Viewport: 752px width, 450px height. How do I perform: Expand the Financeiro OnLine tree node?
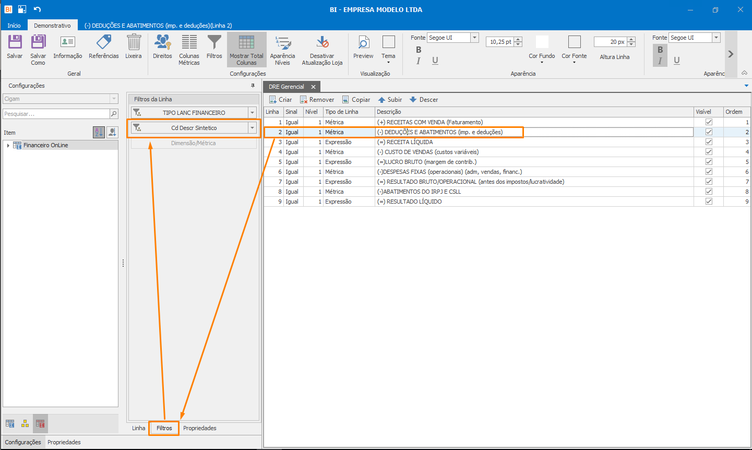point(8,146)
